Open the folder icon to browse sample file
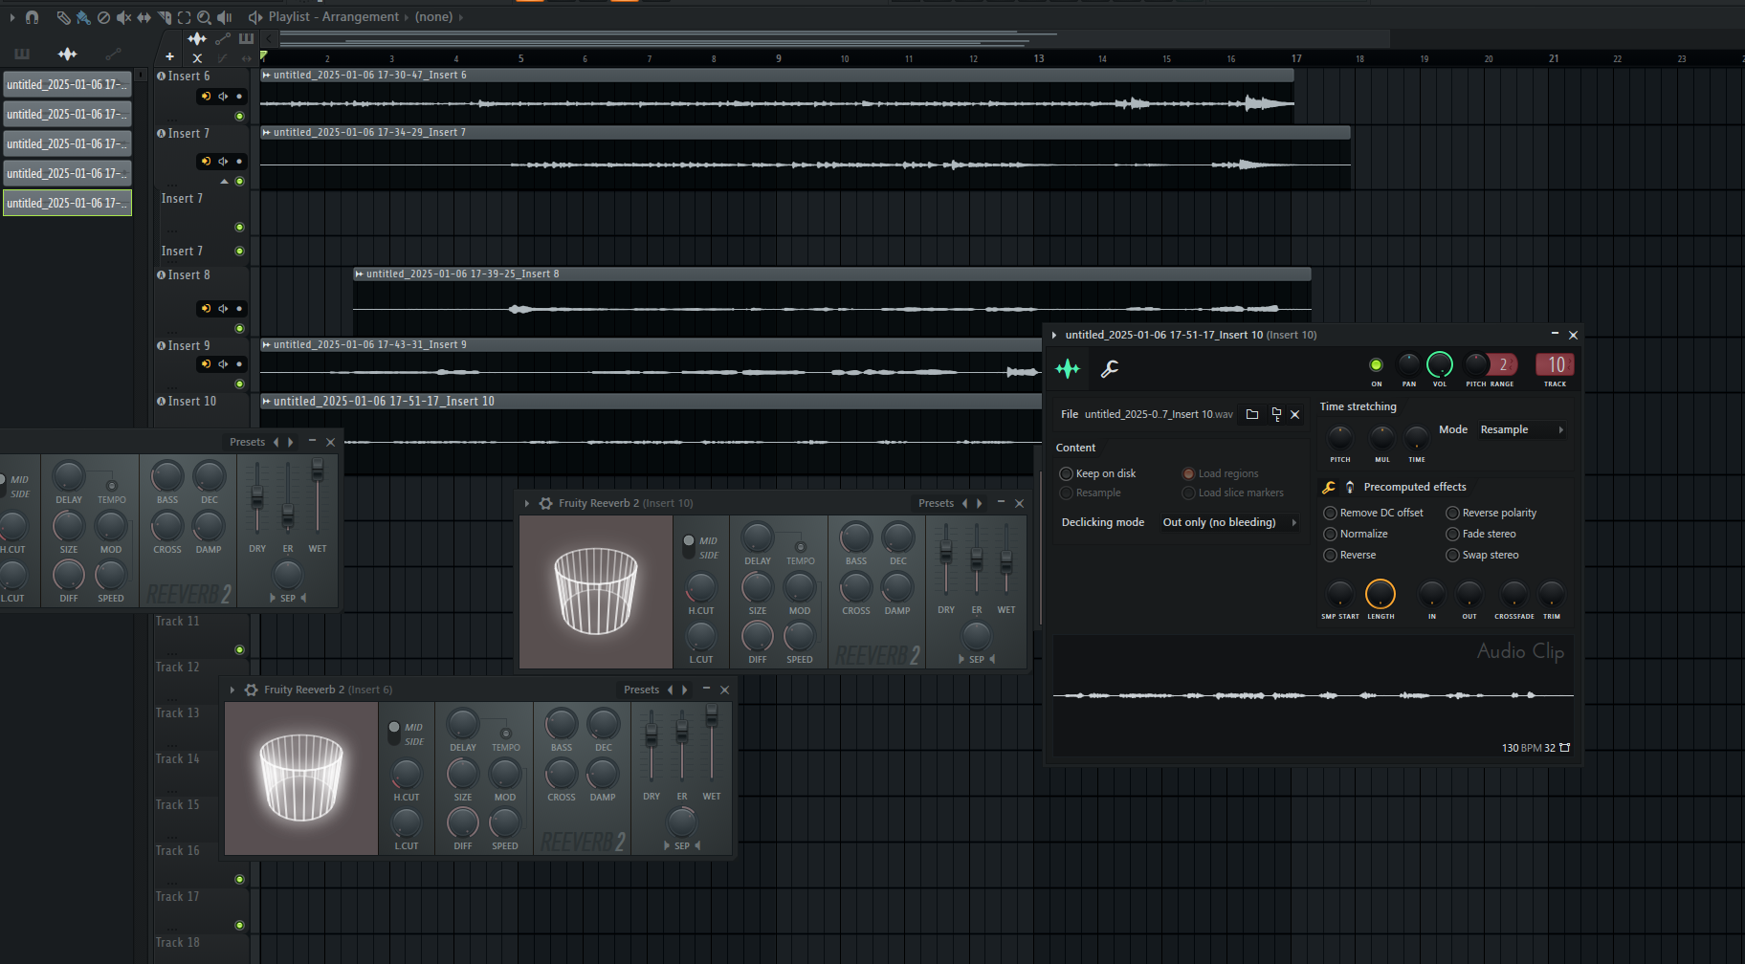The width and height of the screenshot is (1745, 964). tap(1252, 414)
